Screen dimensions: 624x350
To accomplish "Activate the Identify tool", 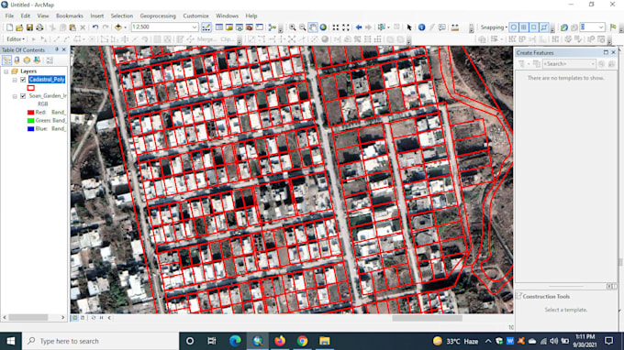I will (421, 27).
